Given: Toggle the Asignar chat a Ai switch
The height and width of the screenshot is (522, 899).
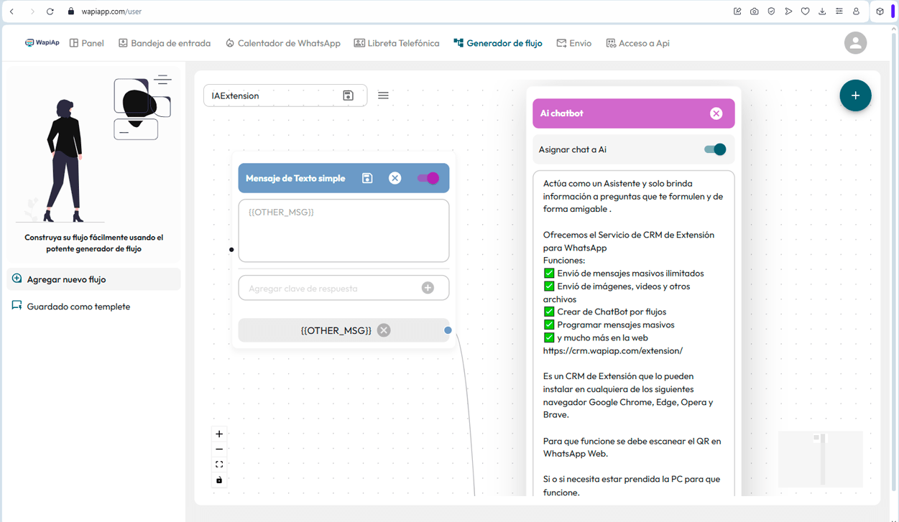Looking at the screenshot, I should tap(714, 149).
